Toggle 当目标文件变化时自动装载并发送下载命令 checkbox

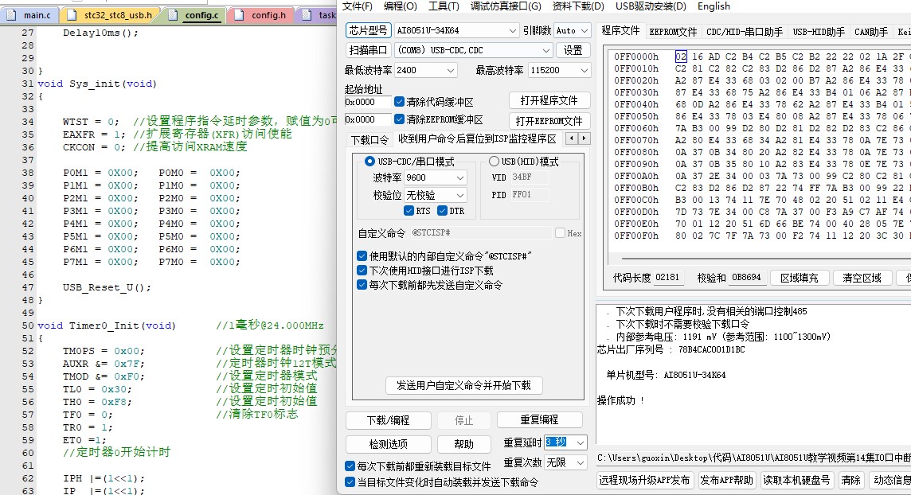click(350, 481)
